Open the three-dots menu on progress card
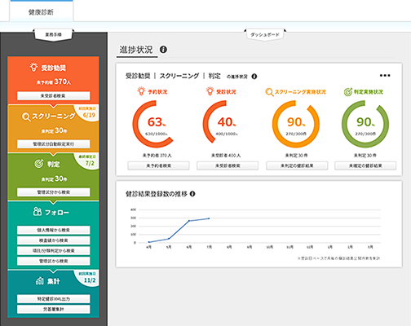411x326 pixels. 385,76
